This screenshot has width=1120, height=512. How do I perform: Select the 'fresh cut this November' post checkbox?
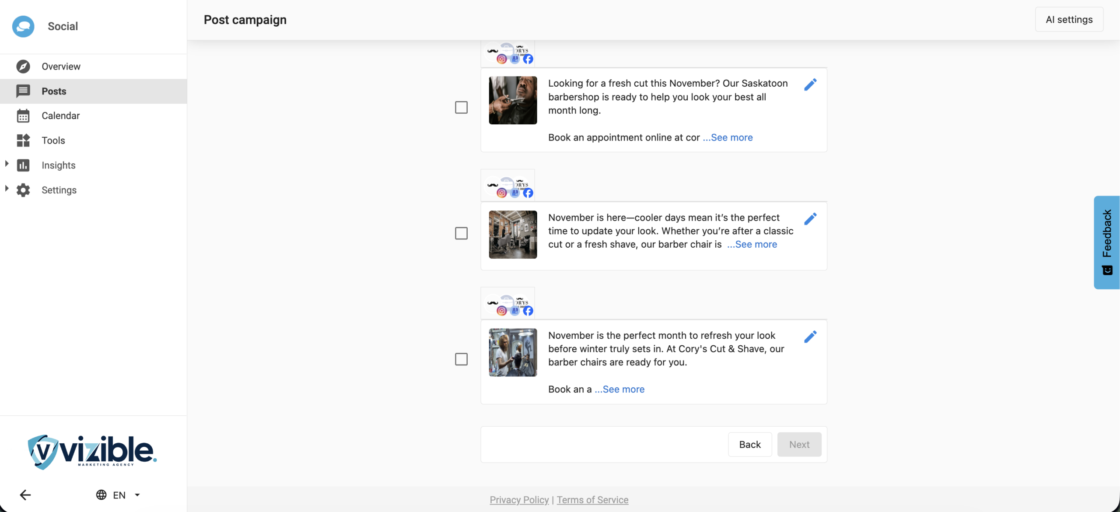coord(461,108)
